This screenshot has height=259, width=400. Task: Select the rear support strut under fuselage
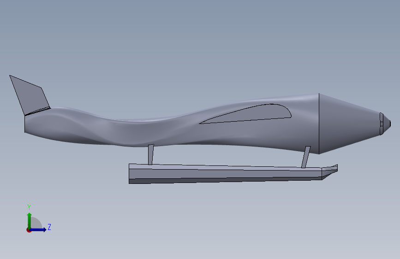[151, 154]
